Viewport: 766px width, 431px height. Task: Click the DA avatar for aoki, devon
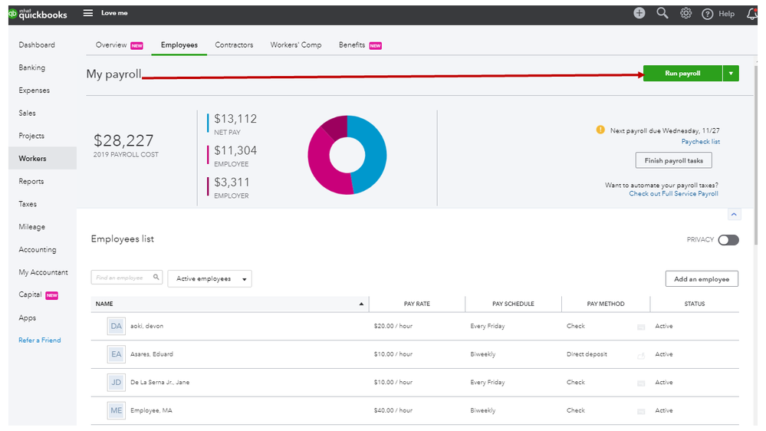pyautogui.click(x=116, y=327)
